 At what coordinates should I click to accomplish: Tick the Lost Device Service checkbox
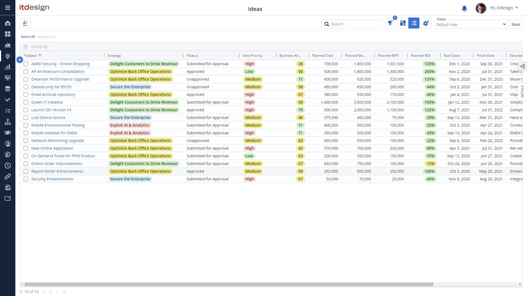tap(26, 118)
